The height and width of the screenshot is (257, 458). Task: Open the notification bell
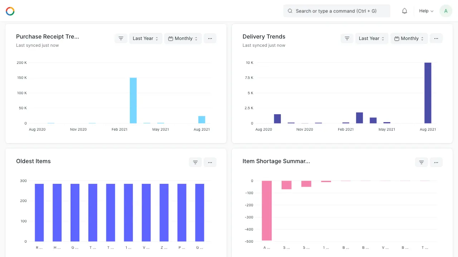(x=404, y=11)
